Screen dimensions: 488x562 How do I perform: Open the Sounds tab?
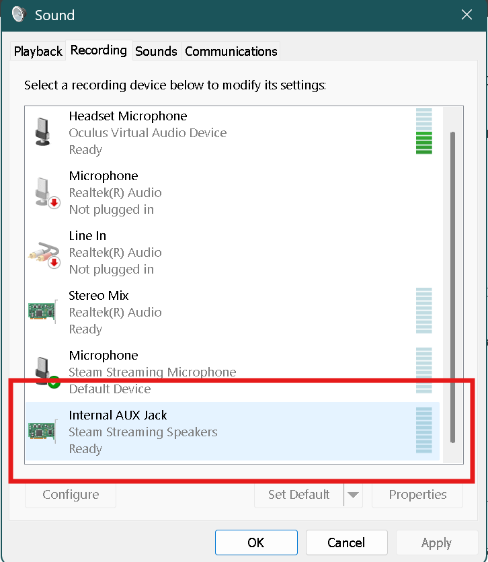pos(156,51)
